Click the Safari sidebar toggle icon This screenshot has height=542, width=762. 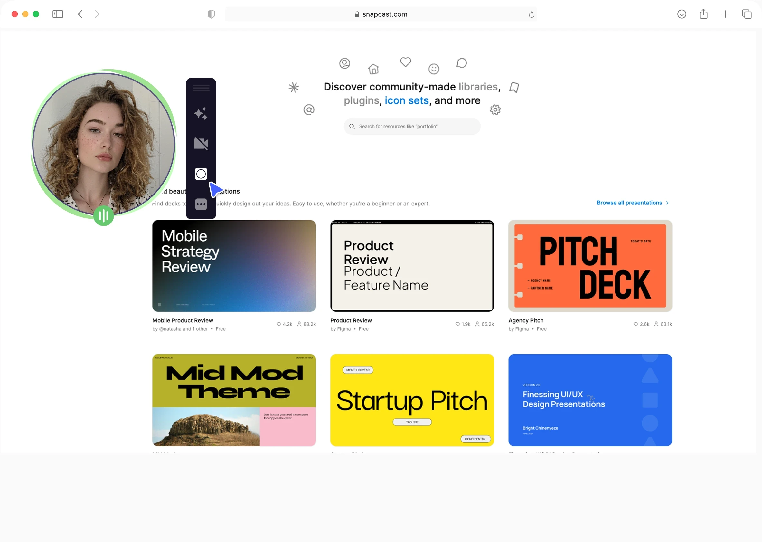coord(58,14)
